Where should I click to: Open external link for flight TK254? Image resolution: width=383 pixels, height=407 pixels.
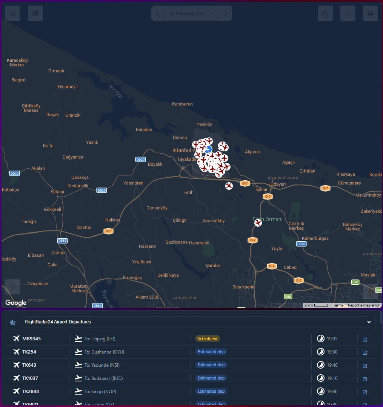point(365,352)
